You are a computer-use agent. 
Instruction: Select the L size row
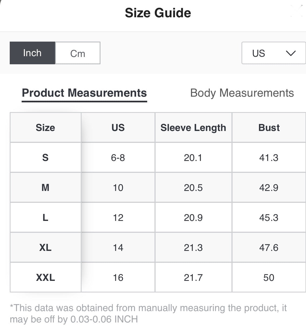[x=158, y=217]
